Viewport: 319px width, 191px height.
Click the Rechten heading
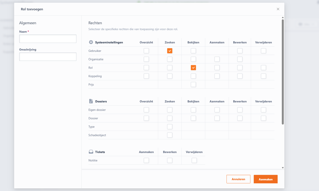pos(95,23)
